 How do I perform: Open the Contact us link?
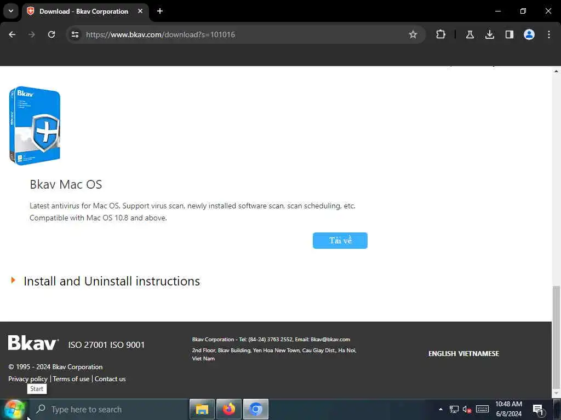point(110,379)
